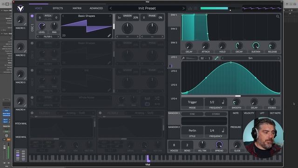Select previous OSC 1 wavetable arrow
The height and width of the screenshot is (168, 298).
coord(63,16)
